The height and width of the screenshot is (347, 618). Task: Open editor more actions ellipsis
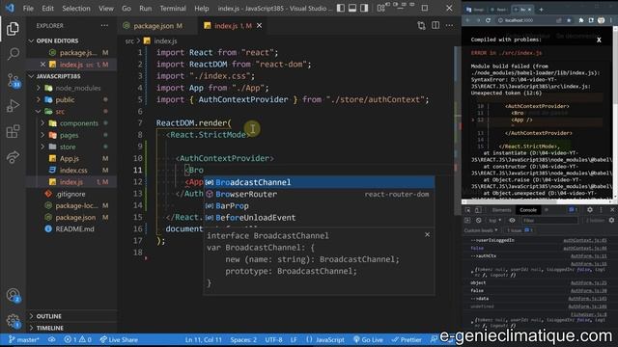(x=449, y=26)
